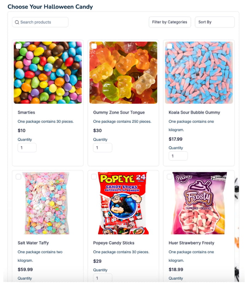Image resolution: width=248 pixels, height=283 pixels.
Task: Click the Smarties quantity field
Action: (x=27, y=148)
